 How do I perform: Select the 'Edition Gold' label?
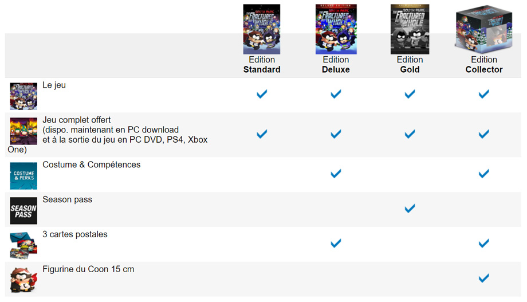pyautogui.click(x=410, y=65)
